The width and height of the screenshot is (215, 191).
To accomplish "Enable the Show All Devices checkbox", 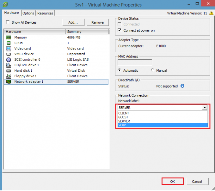I will coord(8,22).
